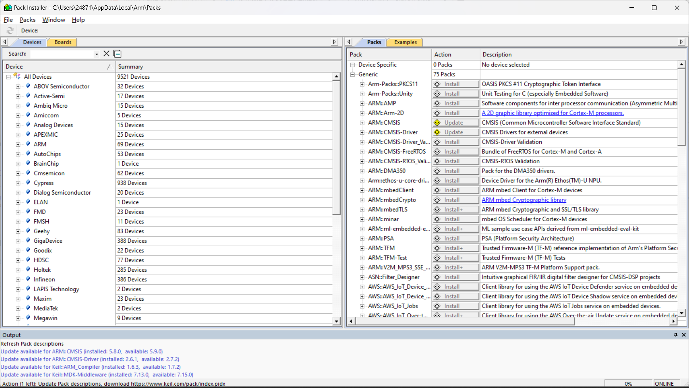Click the right arrow at the Packs pane's end
The image size is (689, 388).
[682, 42]
